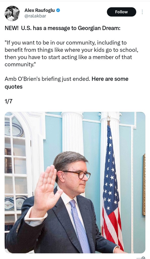Click the Follow button
150x259 pixels.
tap(121, 12)
